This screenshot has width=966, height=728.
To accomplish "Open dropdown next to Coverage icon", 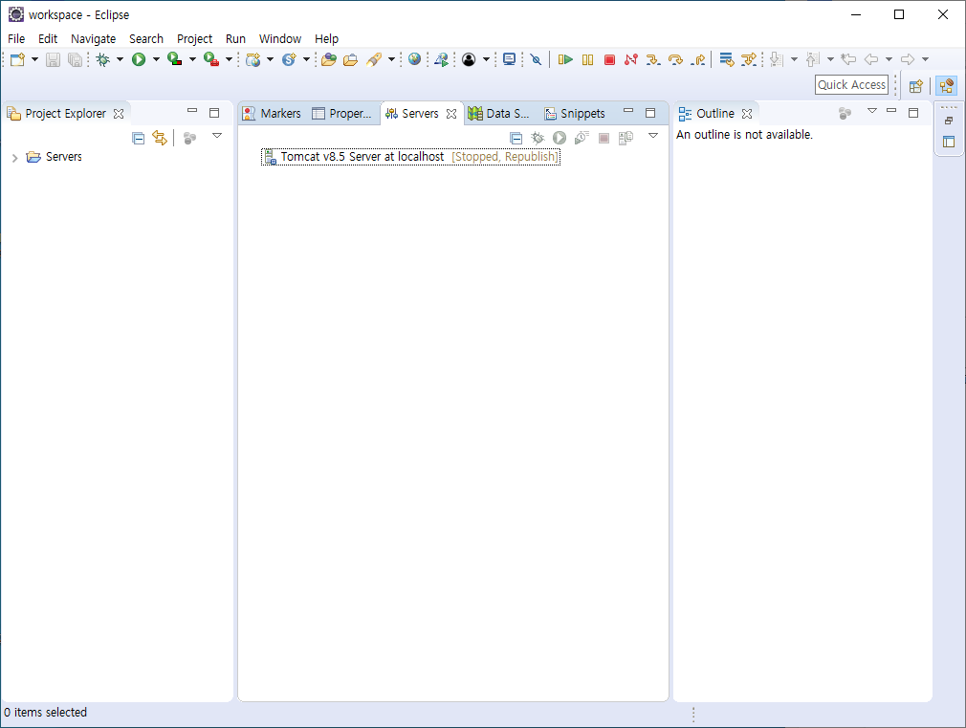I will (192, 59).
